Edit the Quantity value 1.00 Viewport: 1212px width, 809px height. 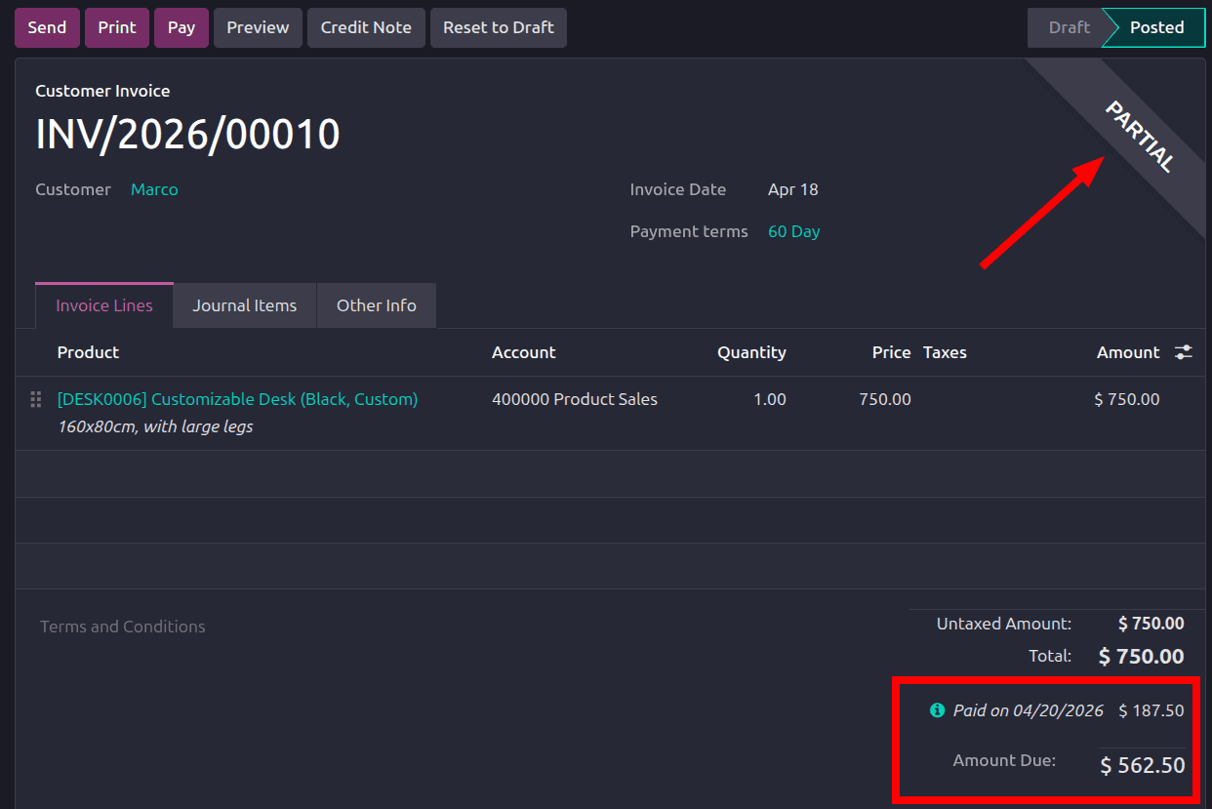[770, 399]
